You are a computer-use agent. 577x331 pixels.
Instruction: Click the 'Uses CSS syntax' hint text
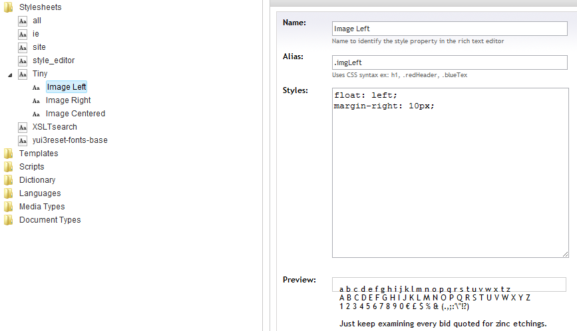pyautogui.click(x=399, y=75)
